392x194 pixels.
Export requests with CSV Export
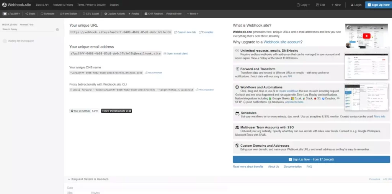coord(91,14)
